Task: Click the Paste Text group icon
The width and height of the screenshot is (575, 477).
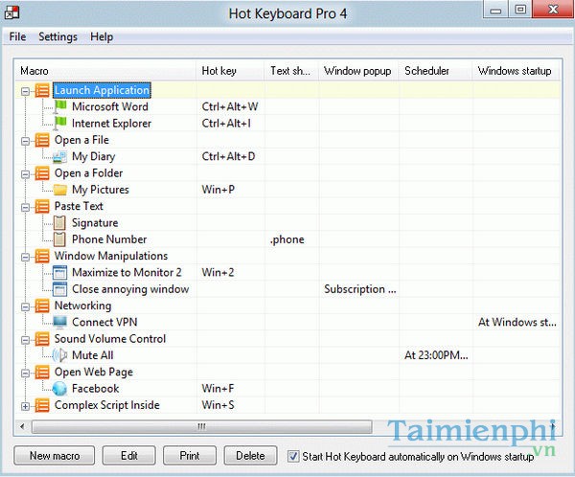Action: coord(42,206)
